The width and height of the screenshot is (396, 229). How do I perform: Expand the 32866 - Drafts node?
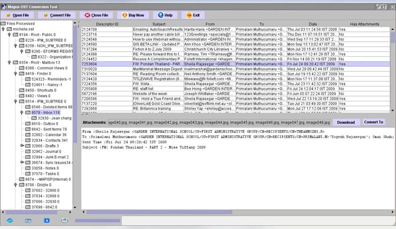coord(22,146)
